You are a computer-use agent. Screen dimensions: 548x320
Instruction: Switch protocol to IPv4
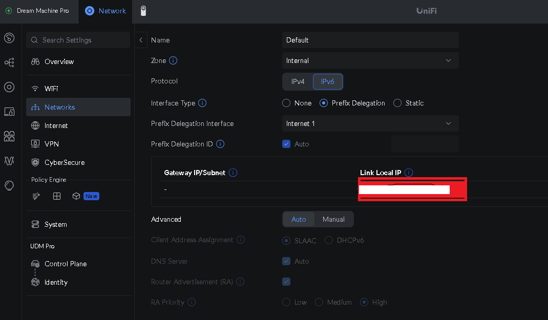298,81
